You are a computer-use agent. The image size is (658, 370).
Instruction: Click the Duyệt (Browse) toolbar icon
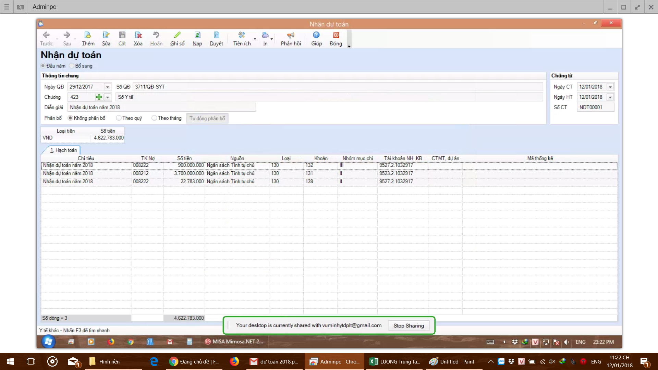point(216,35)
